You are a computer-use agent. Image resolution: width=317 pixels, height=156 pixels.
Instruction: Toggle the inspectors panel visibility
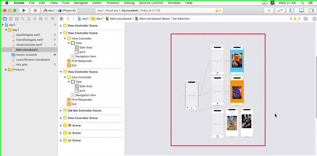click(x=311, y=11)
